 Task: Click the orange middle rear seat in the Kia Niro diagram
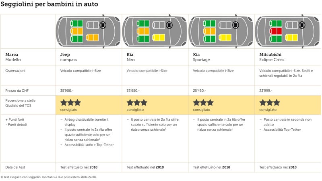coord(143,31)
